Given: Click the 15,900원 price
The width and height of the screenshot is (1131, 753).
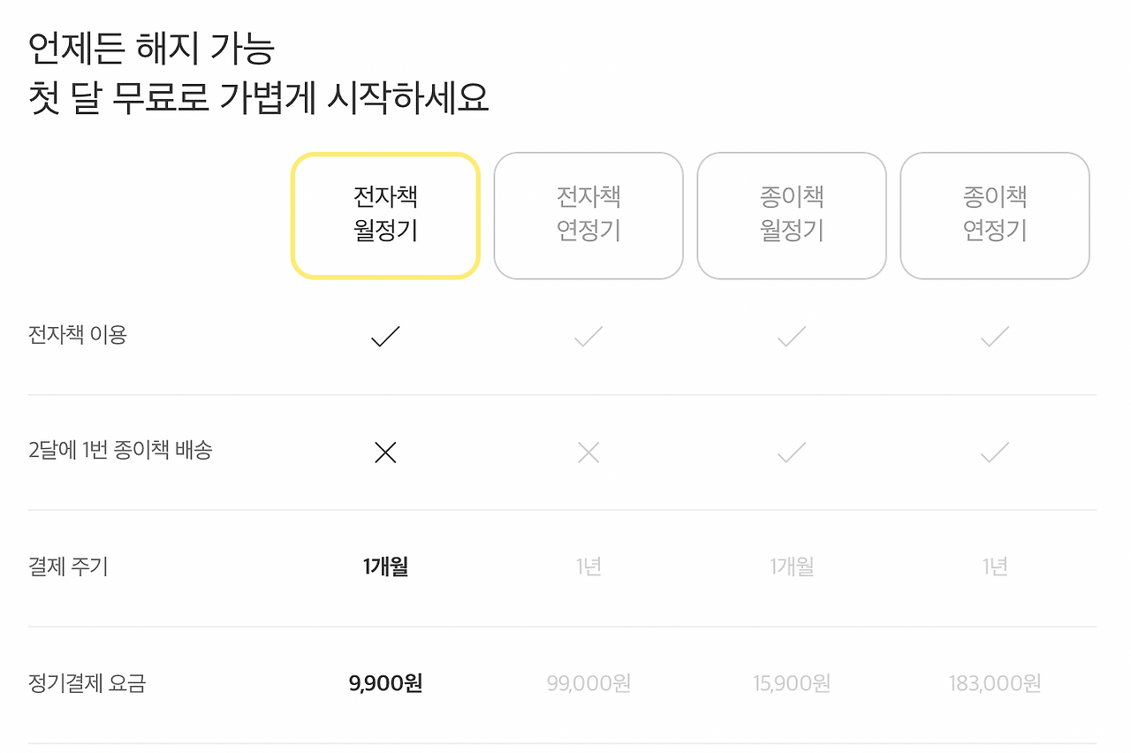Looking at the screenshot, I should point(792,683).
